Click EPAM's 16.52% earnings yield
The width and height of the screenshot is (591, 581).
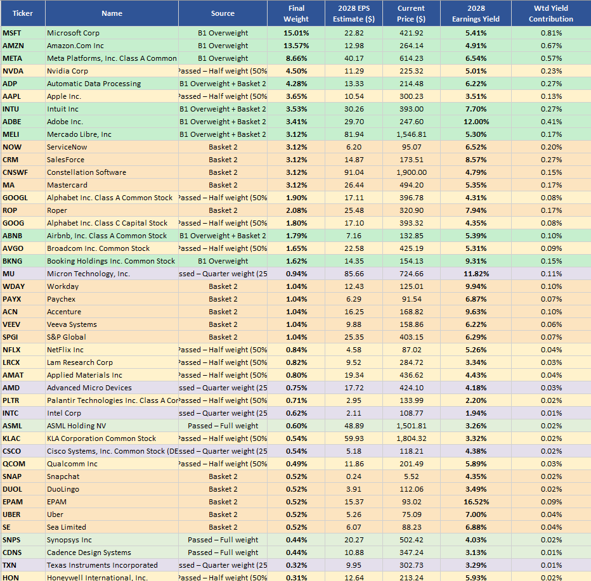coord(476,502)
